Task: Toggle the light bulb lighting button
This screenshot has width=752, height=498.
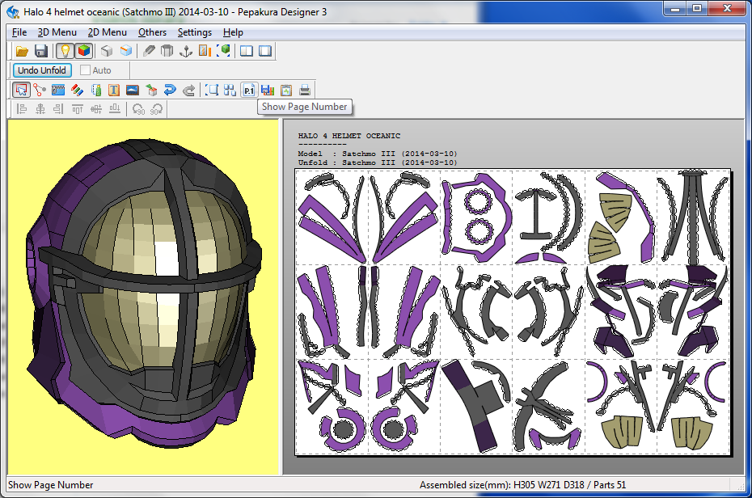Action: pyautogui.click(x=65, y=51)
